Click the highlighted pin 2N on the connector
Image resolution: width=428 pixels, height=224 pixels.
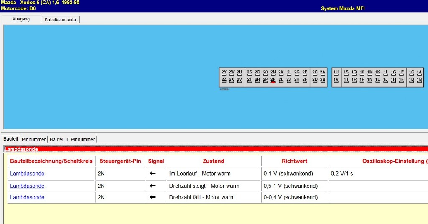tap(273, 80)
